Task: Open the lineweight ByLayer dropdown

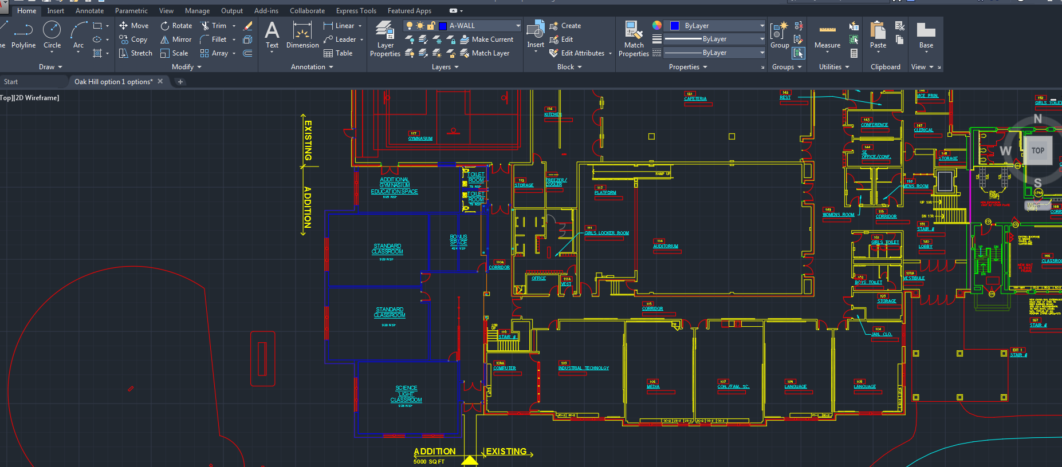Action: (x=762, y=39)
